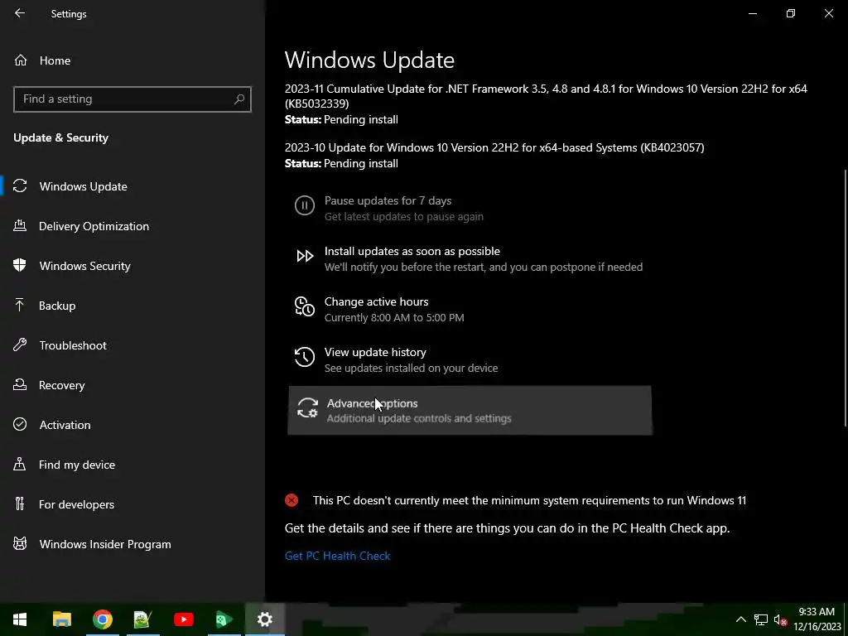This screenshot has width=848, height=636.
Task: Click the active hours clock icon
Action: pyautogui.click(x=305, y=306)
